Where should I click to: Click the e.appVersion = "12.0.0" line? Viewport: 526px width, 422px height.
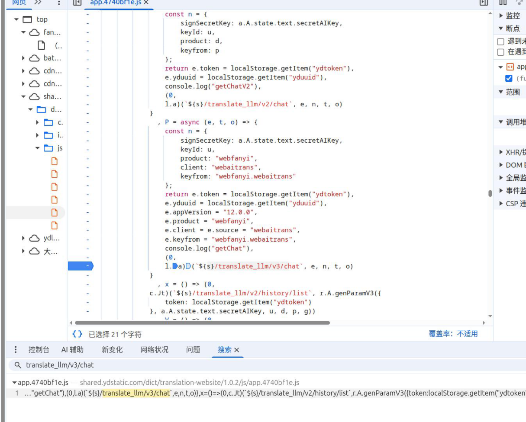pyautogui.click(x=211, y=212)
